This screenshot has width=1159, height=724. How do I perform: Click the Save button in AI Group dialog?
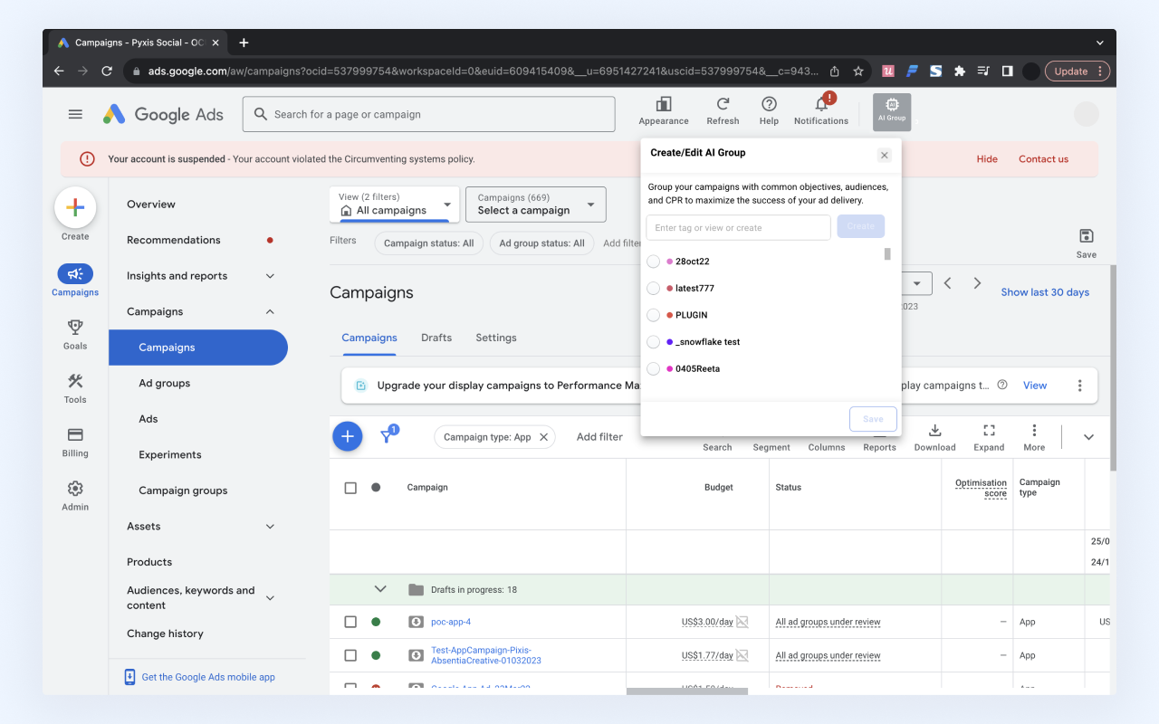point(873,419)
